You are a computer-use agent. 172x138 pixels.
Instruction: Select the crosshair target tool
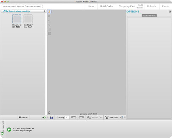click(49, 16)
